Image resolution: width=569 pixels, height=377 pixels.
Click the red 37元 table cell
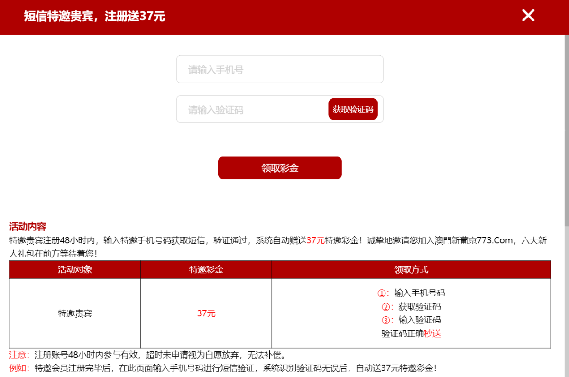point(206,313)
